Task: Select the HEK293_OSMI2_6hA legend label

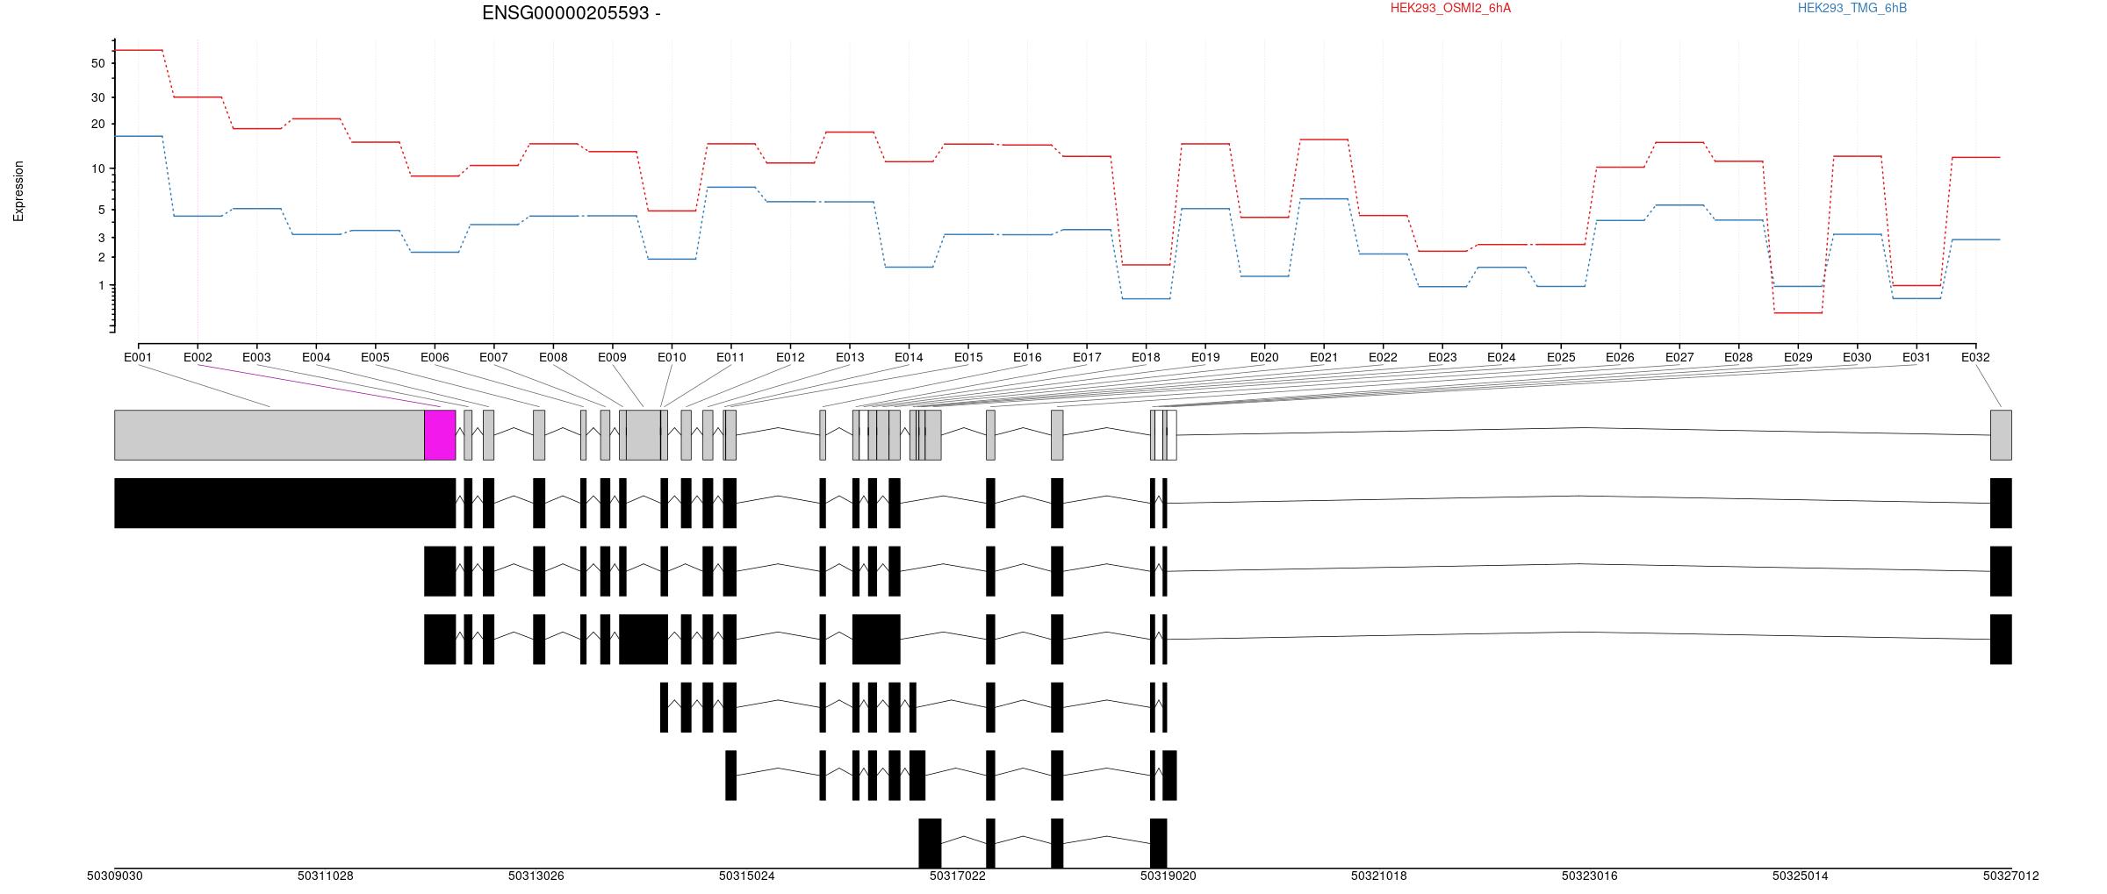Action: pos(1450,8)
